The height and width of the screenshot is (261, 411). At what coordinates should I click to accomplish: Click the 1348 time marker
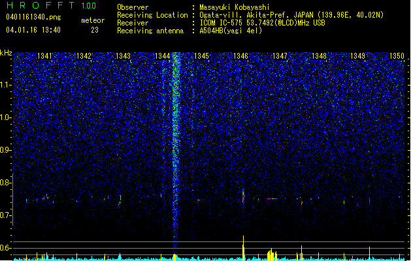click(319, 56)
